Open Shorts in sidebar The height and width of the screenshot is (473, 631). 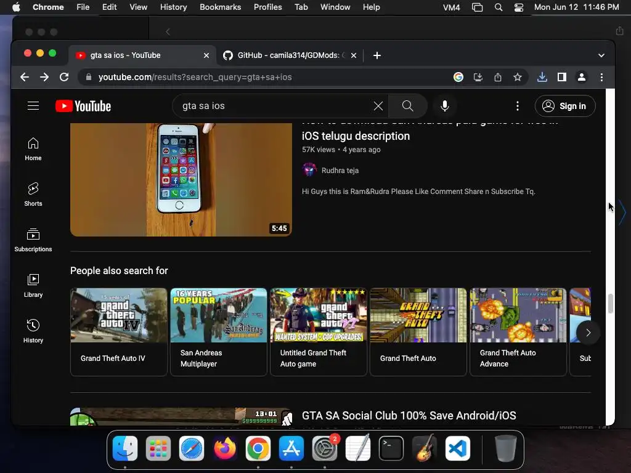(x=33, y=195)
